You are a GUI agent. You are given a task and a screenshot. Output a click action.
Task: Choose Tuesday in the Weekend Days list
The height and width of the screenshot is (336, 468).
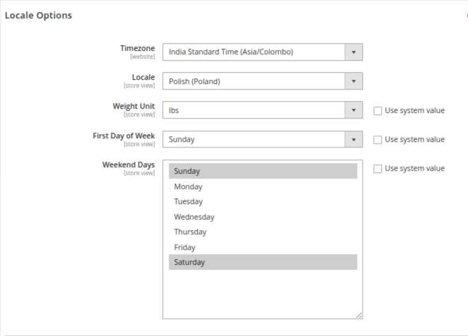click(x=263, y=202)
